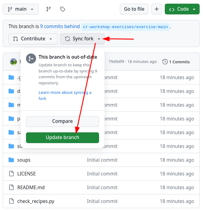Screen dimensions: 203x210
Task: Click the commit history clock icon
Action: tap(165, 62)
